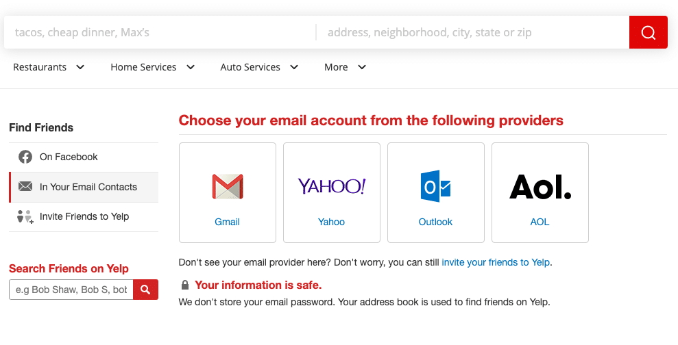Click the Search Friends name input

tap(71, 290)
